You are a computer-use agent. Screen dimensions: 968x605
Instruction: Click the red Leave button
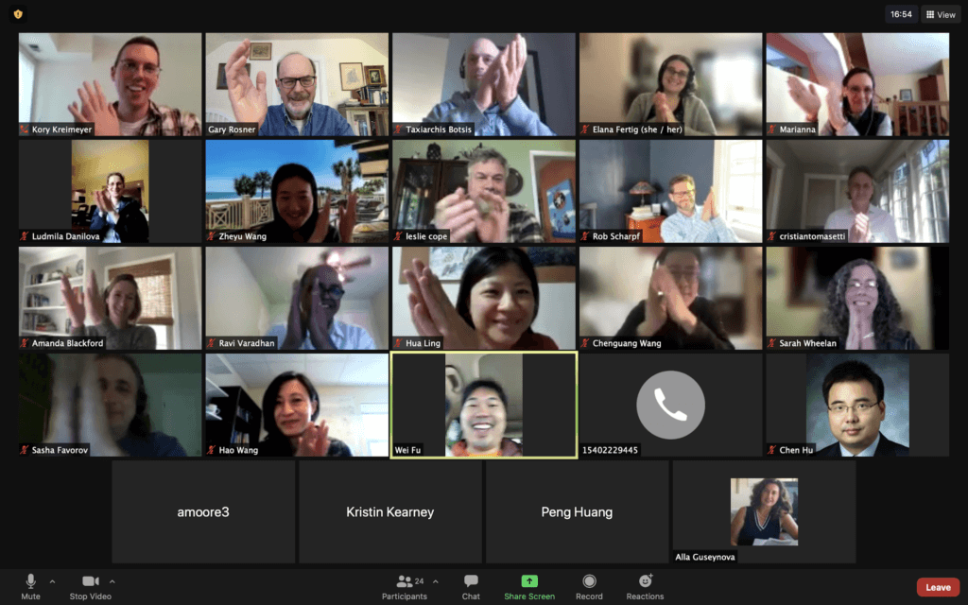pyautogui.click(x=938, y=587)
